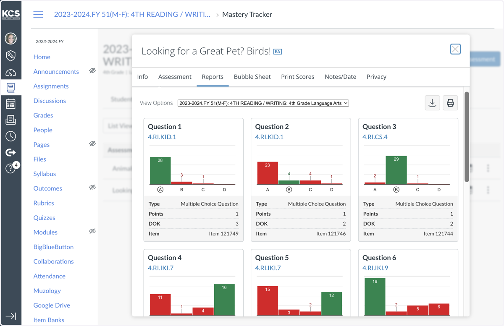Screen dimensions: 504x326
Task: Open the course breadcrumb link
Action: click(x=132, y=14)
